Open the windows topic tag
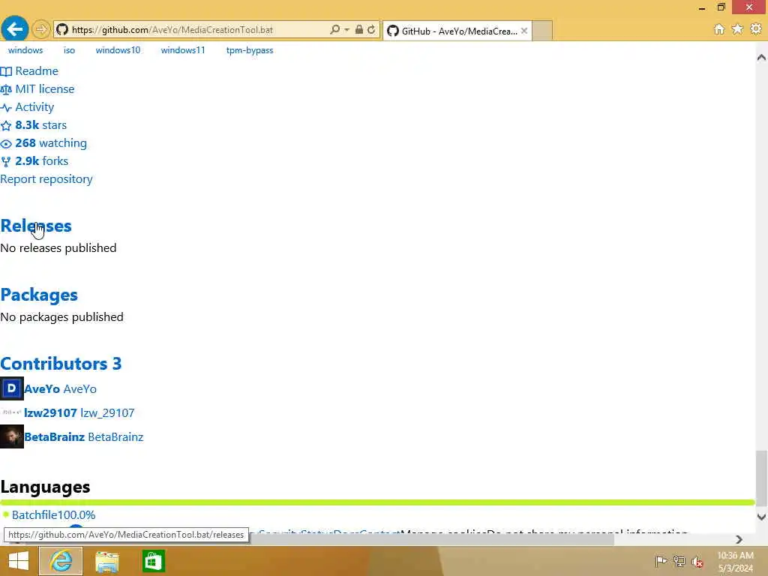Screen dimensions: 768x576 pos(25,50)
